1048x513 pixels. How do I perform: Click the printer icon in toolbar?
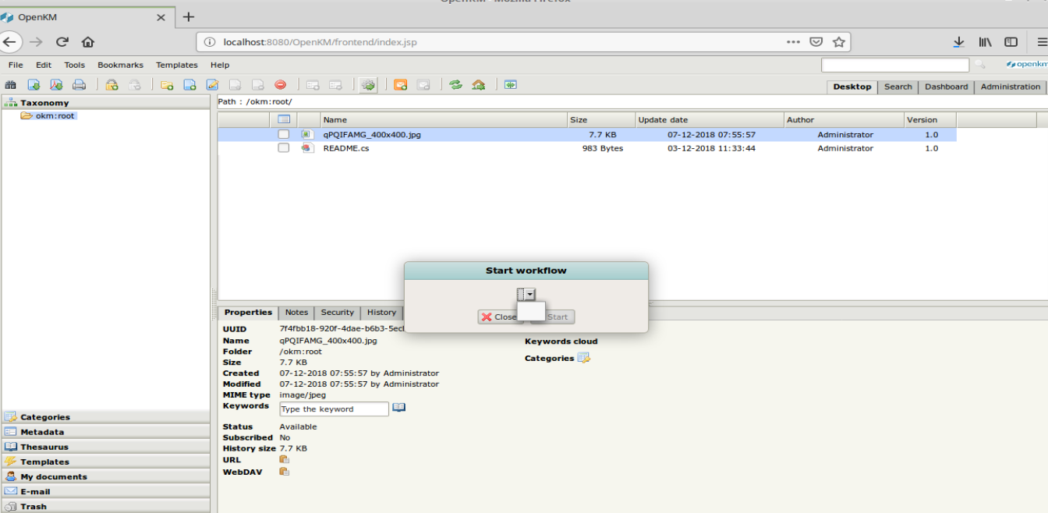79,85
